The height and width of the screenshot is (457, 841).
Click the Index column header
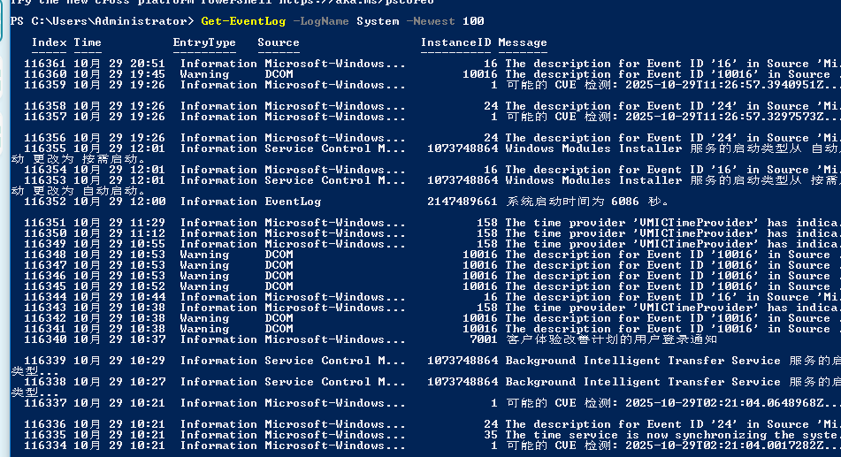[49, 42]
